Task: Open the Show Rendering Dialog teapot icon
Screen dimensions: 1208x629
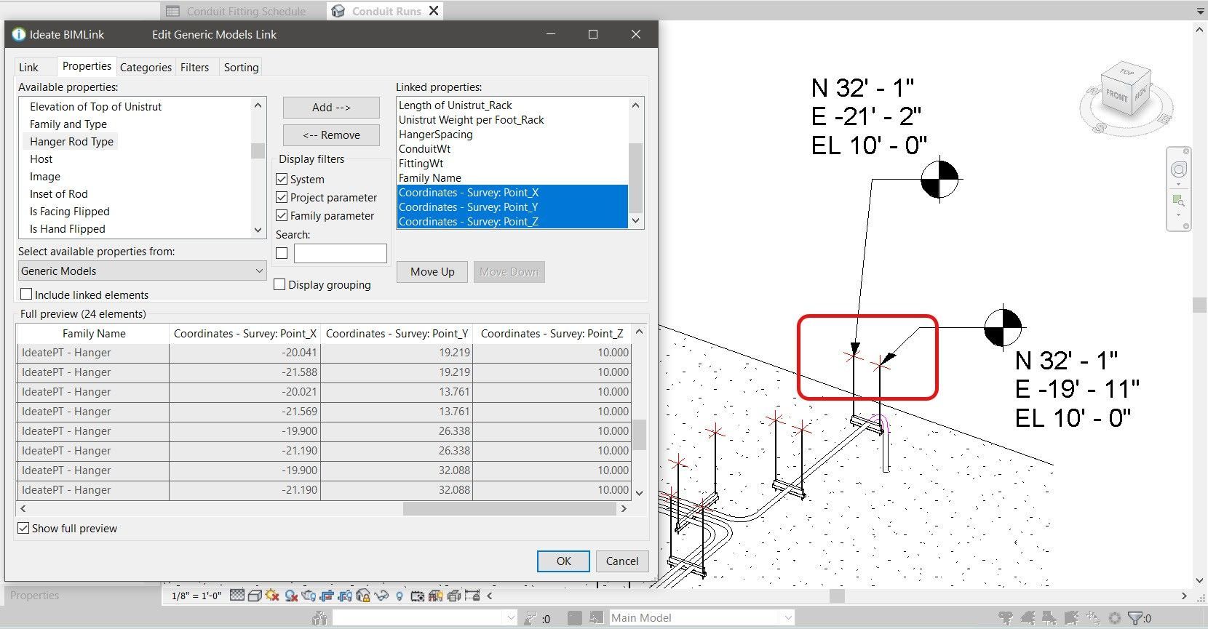Action: (x=309, y=596)
